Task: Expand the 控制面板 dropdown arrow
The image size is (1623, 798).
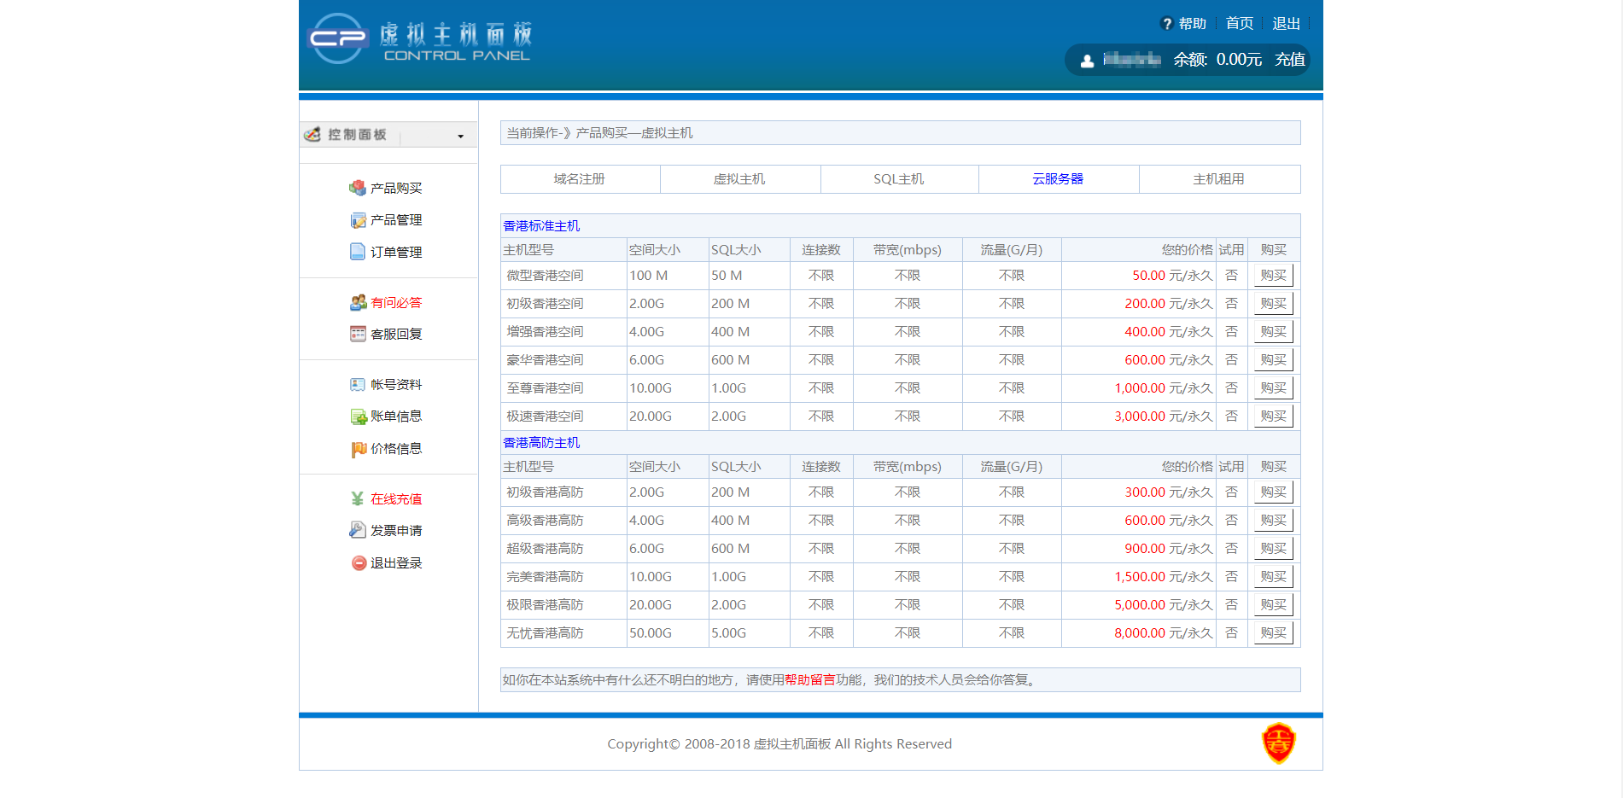Action: 460,136
